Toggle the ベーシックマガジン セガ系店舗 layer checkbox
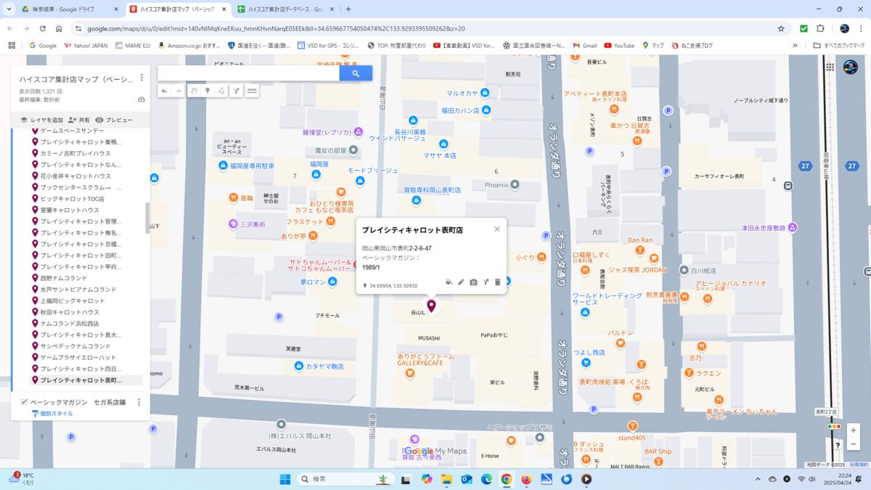 (x=24, y=402)
